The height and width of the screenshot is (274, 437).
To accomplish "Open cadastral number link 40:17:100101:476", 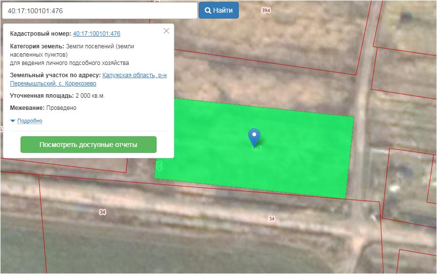I will [x=97, y=34].
